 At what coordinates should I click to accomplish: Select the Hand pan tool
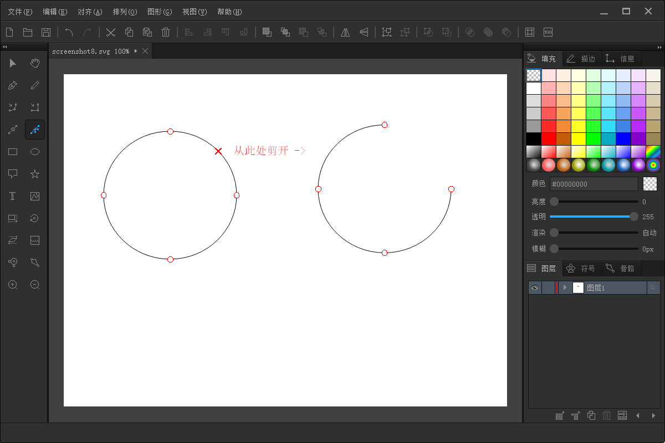click(35, 63)
